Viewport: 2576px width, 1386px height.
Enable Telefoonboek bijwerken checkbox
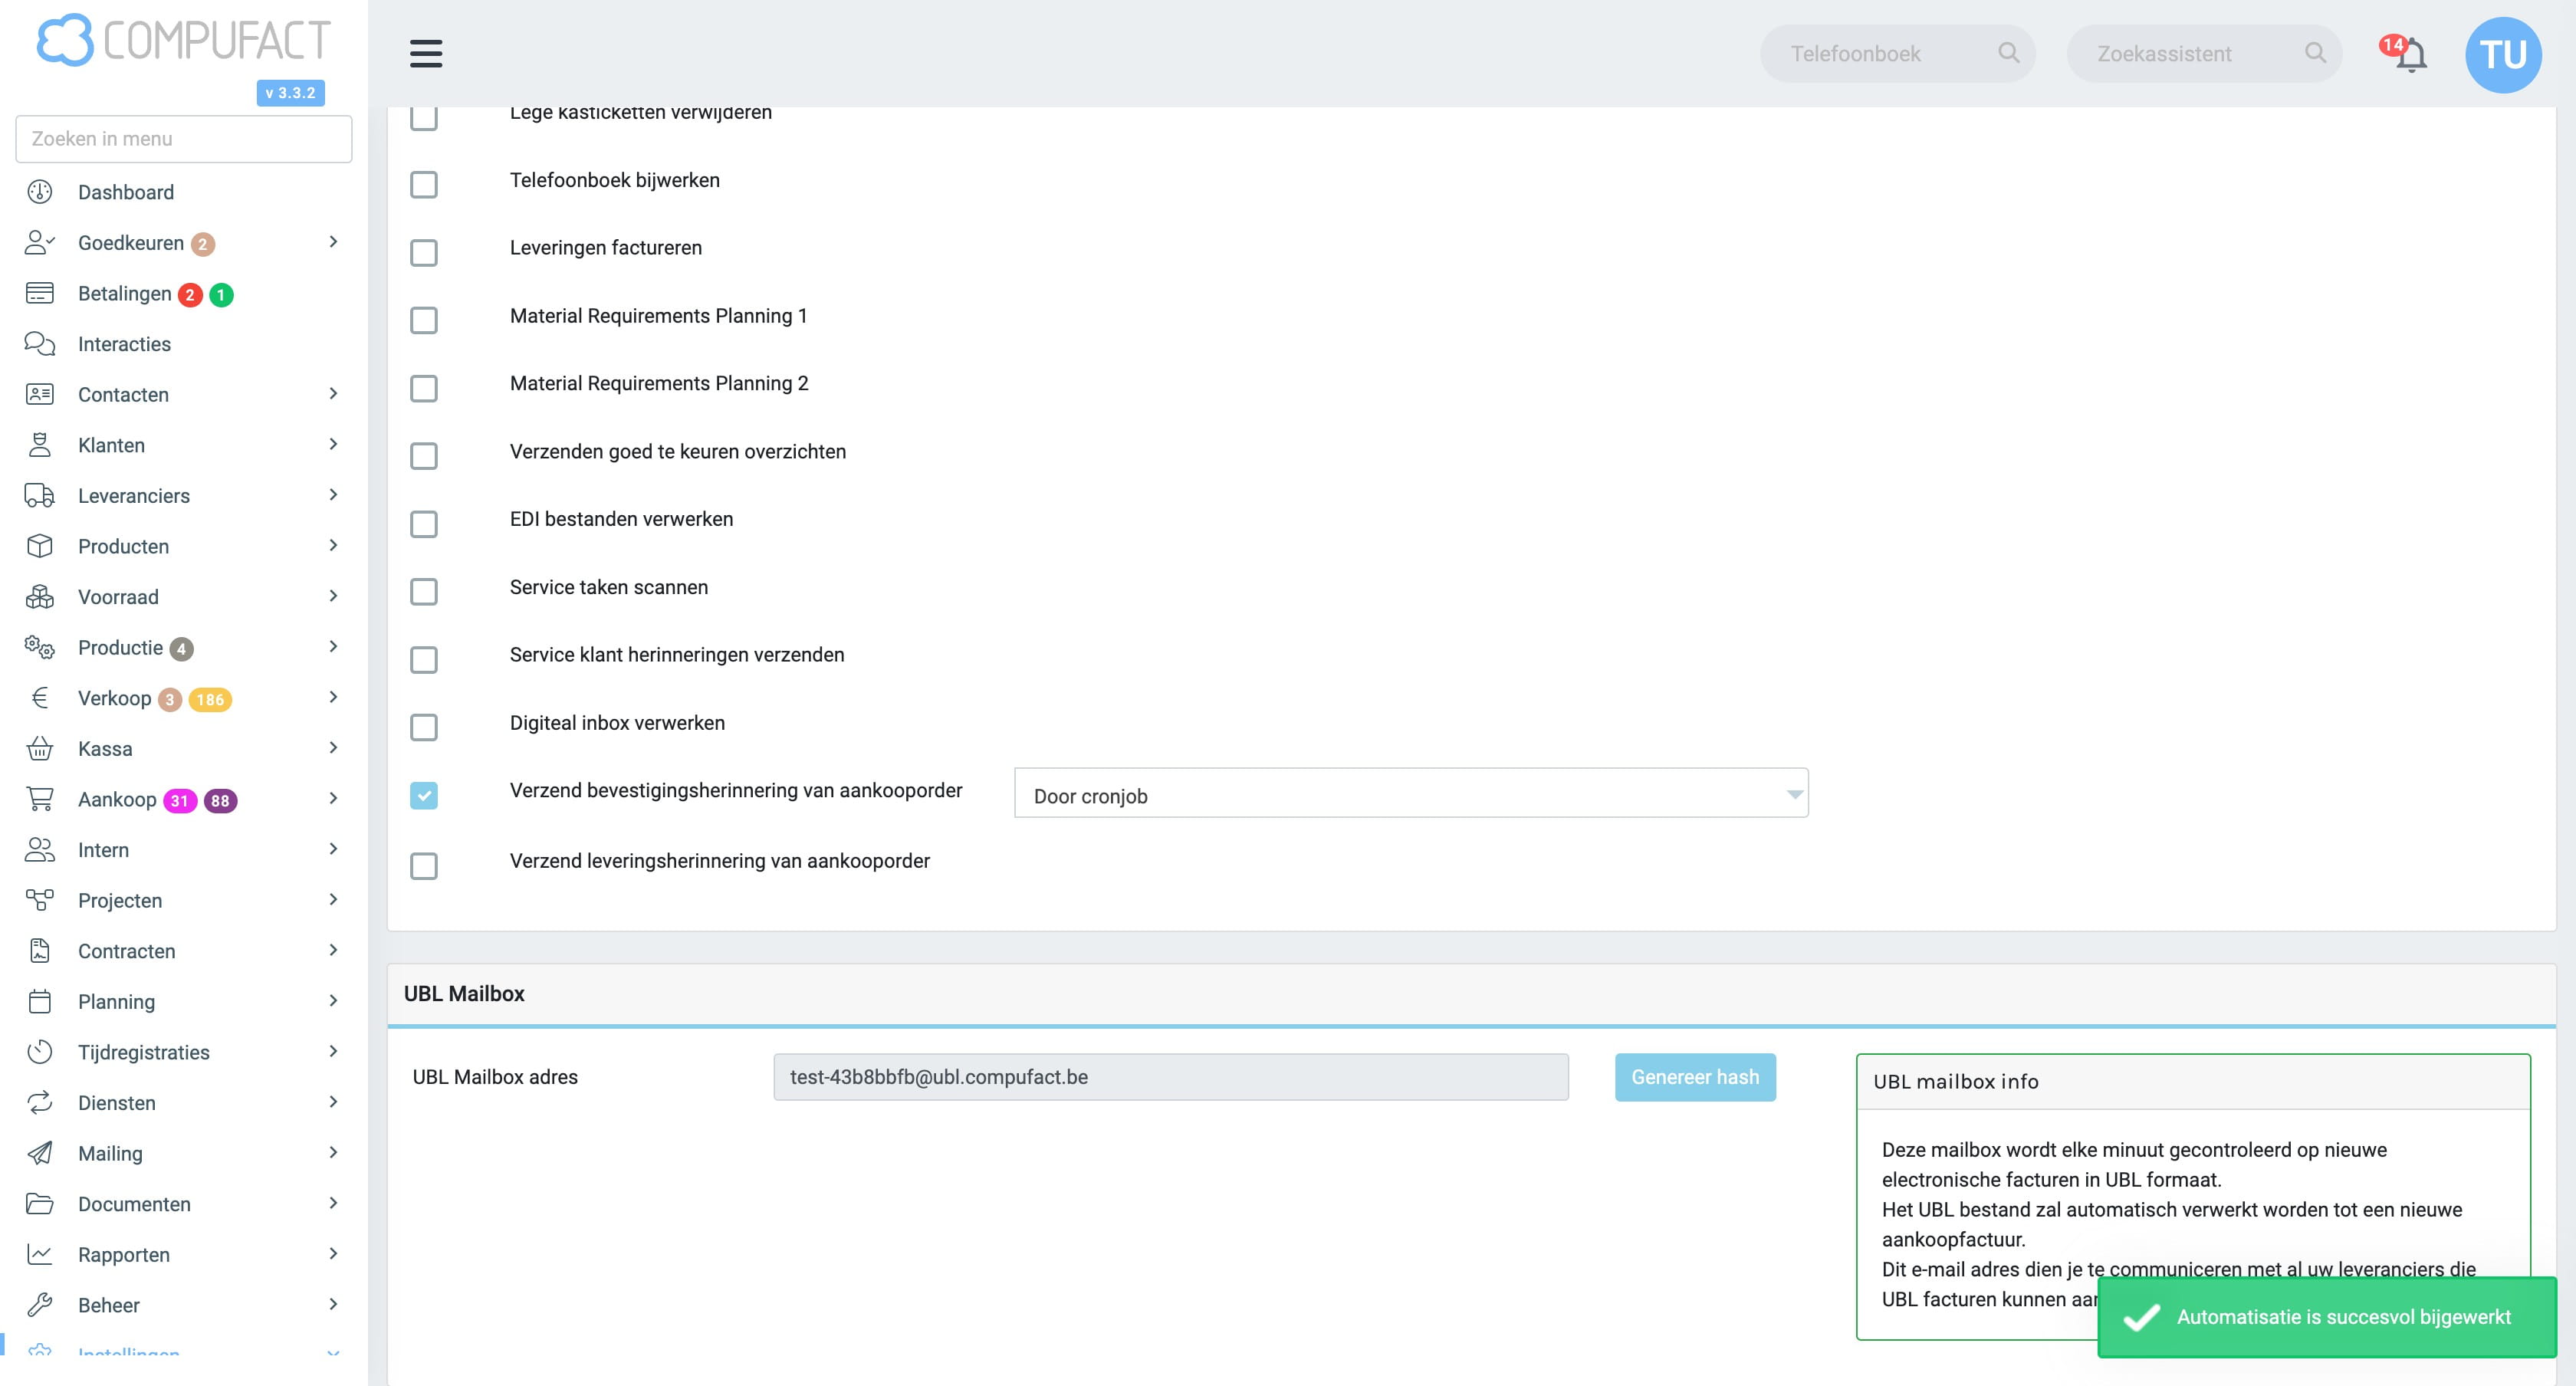424,185
